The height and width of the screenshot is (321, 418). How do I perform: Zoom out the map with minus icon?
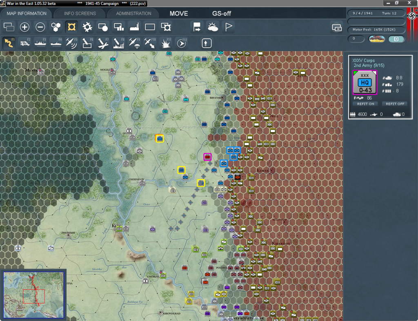click(40, 27)
